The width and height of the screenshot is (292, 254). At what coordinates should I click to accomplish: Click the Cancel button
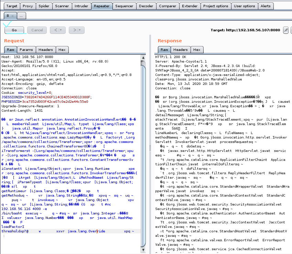pos(37,30)
